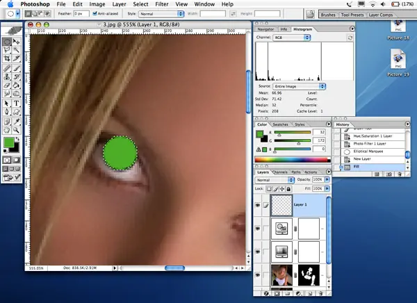Select the Elliptical Marquee tool in the toolbox

(7, 42)
